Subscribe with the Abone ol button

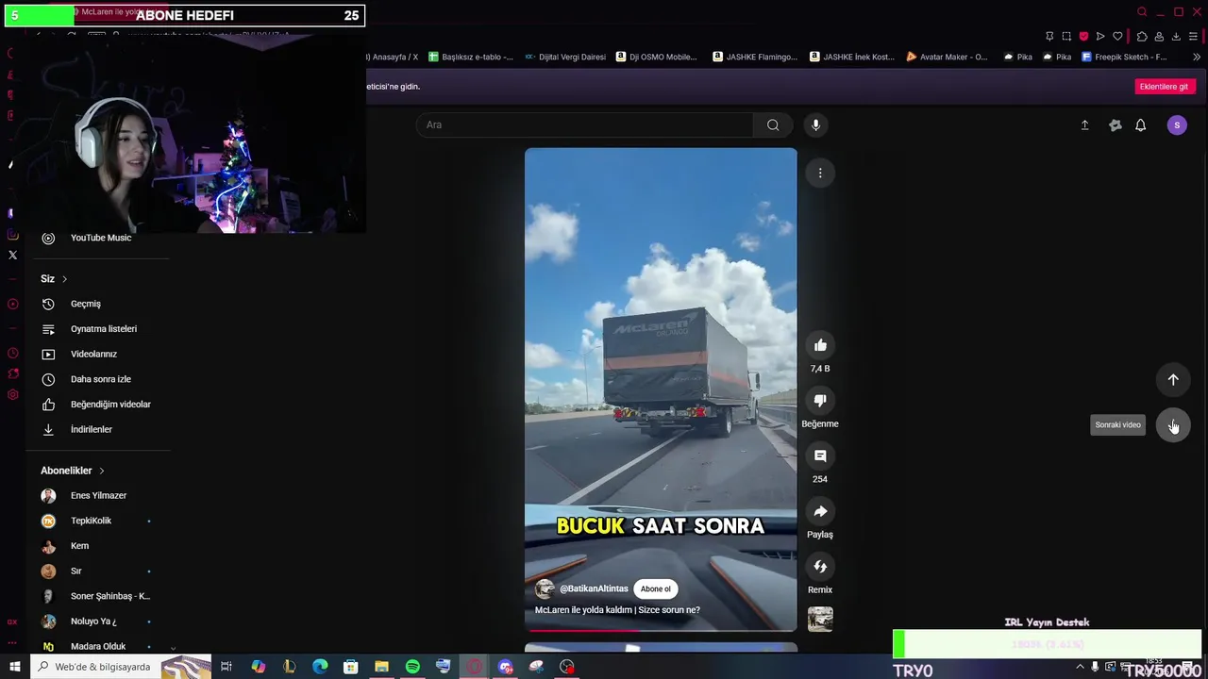coord(656,588)
